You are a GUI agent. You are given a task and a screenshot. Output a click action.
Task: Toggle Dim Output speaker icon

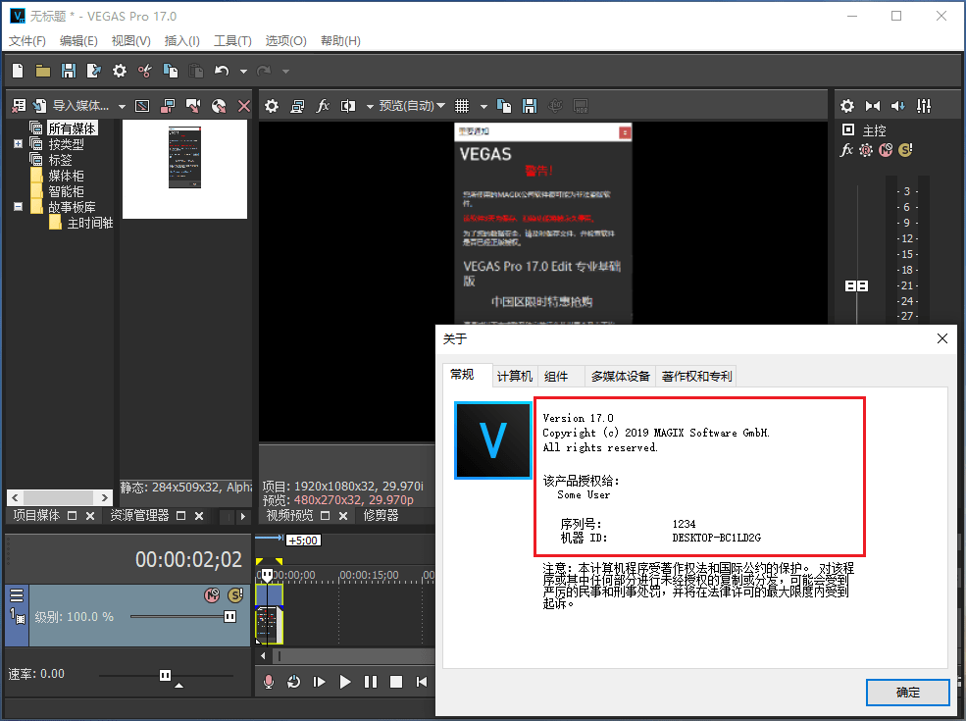pyautogui.click(x=898, y=106)
